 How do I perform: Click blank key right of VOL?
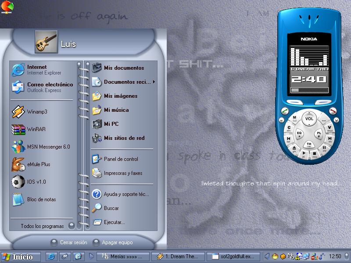click(323, 118)
